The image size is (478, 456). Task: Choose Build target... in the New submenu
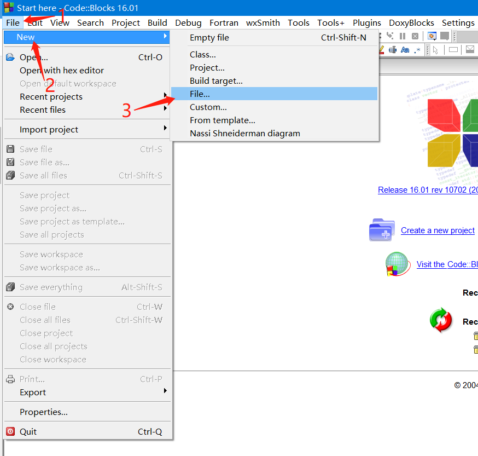pyautogui.click(x=275, y=81)
